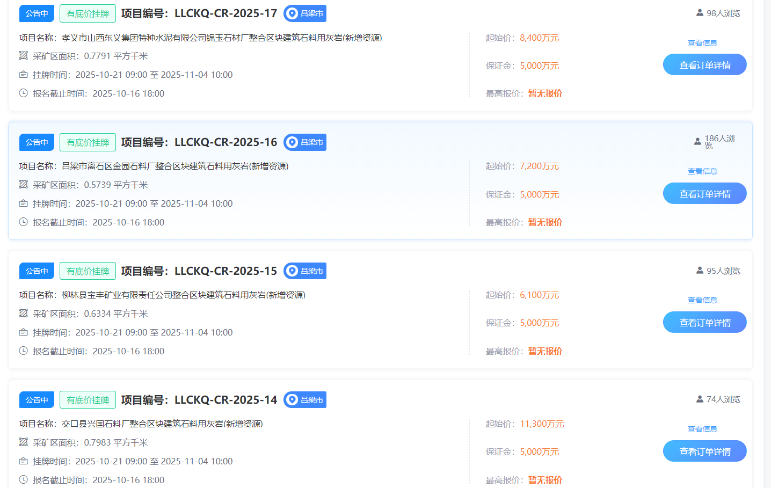Click location pin icon for LLCKQ-CR-2025-15
Viewport: 771px width, 488px height.
[292, 271]
